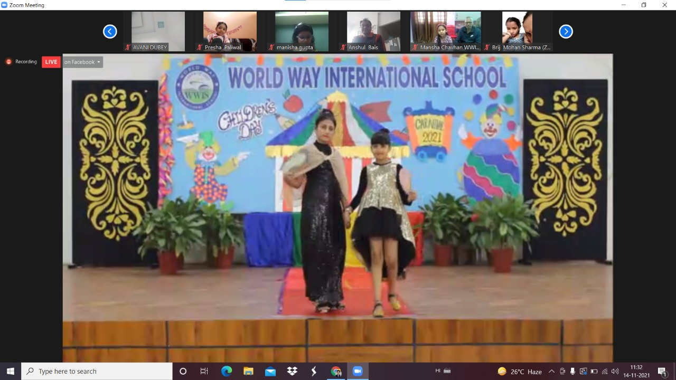676x380 pixels.
Task: Select manisha gupta participant thumbnail
Action: tap(302, 32)
